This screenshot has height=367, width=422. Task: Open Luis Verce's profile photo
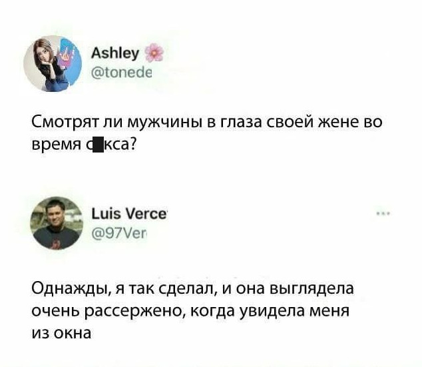tap(57, 223)
